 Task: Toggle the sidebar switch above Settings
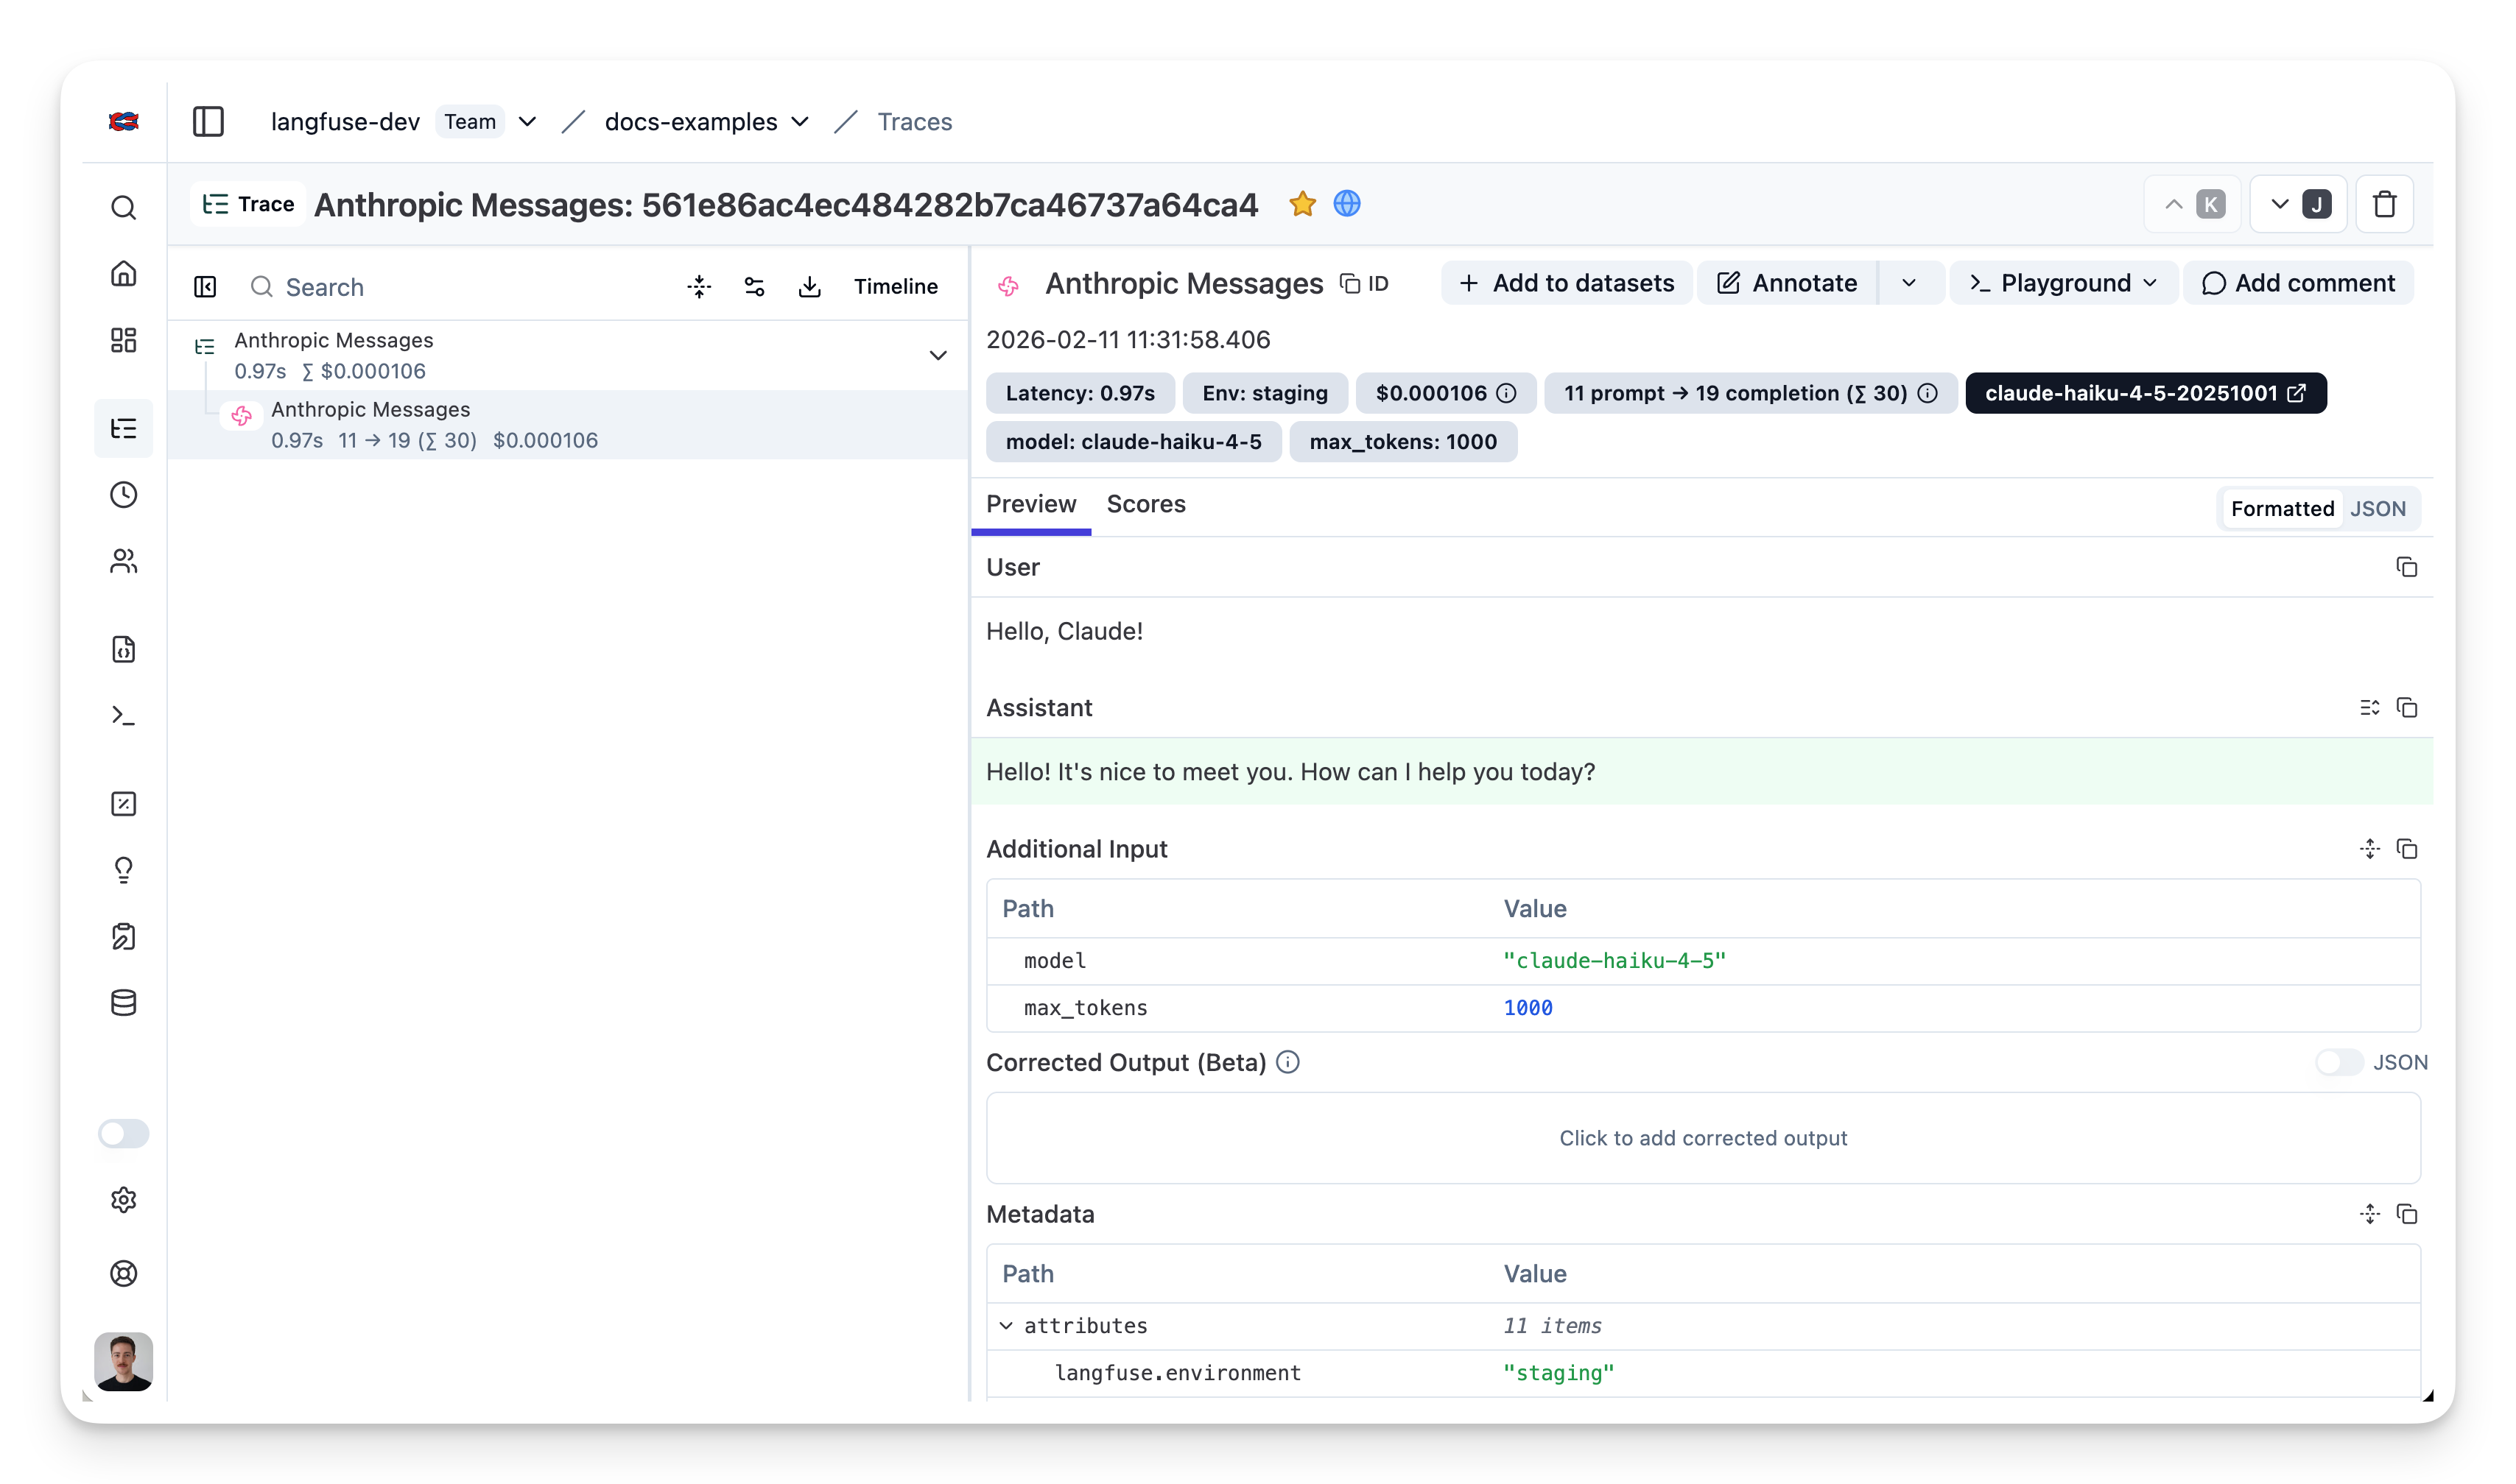point(123,1133)
